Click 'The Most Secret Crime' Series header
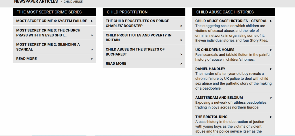Screen dimensions: 295x136 (x=49, y=12)
